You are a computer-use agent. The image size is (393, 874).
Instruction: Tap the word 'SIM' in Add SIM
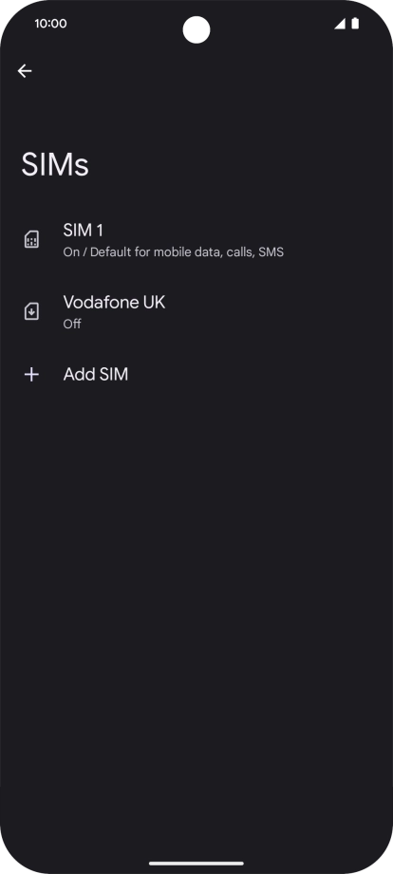[x=114, y=374]
